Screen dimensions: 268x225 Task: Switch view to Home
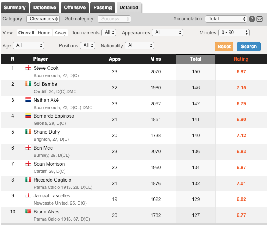[44, 33]
